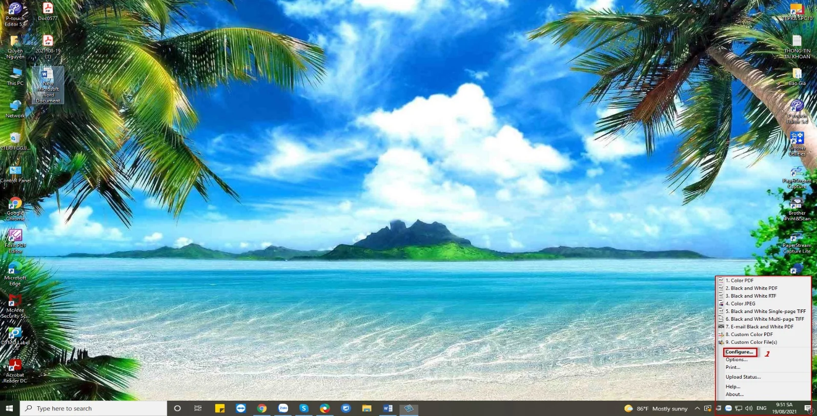The width and height of the screenshot is (817, 416).
Task: Open the Brother Utilities desktop shortcut
Action: point(796,143)
